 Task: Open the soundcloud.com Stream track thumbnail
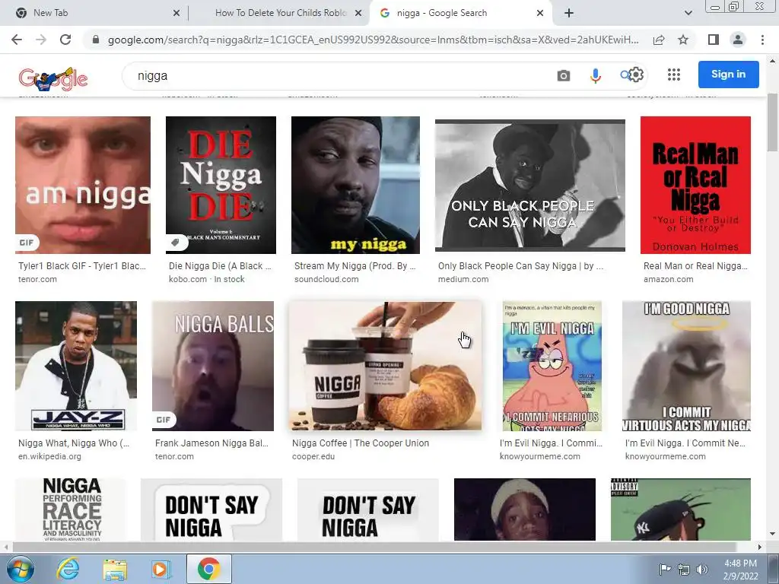(356, 185)
